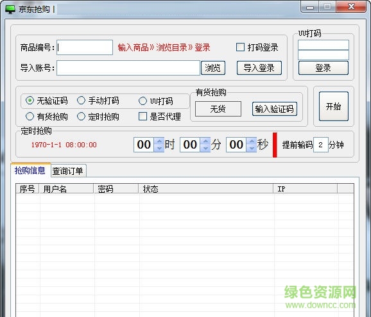Click the minute 00 value field
Image resolution: width=371 pixels, height=317 pixels.
190,145
